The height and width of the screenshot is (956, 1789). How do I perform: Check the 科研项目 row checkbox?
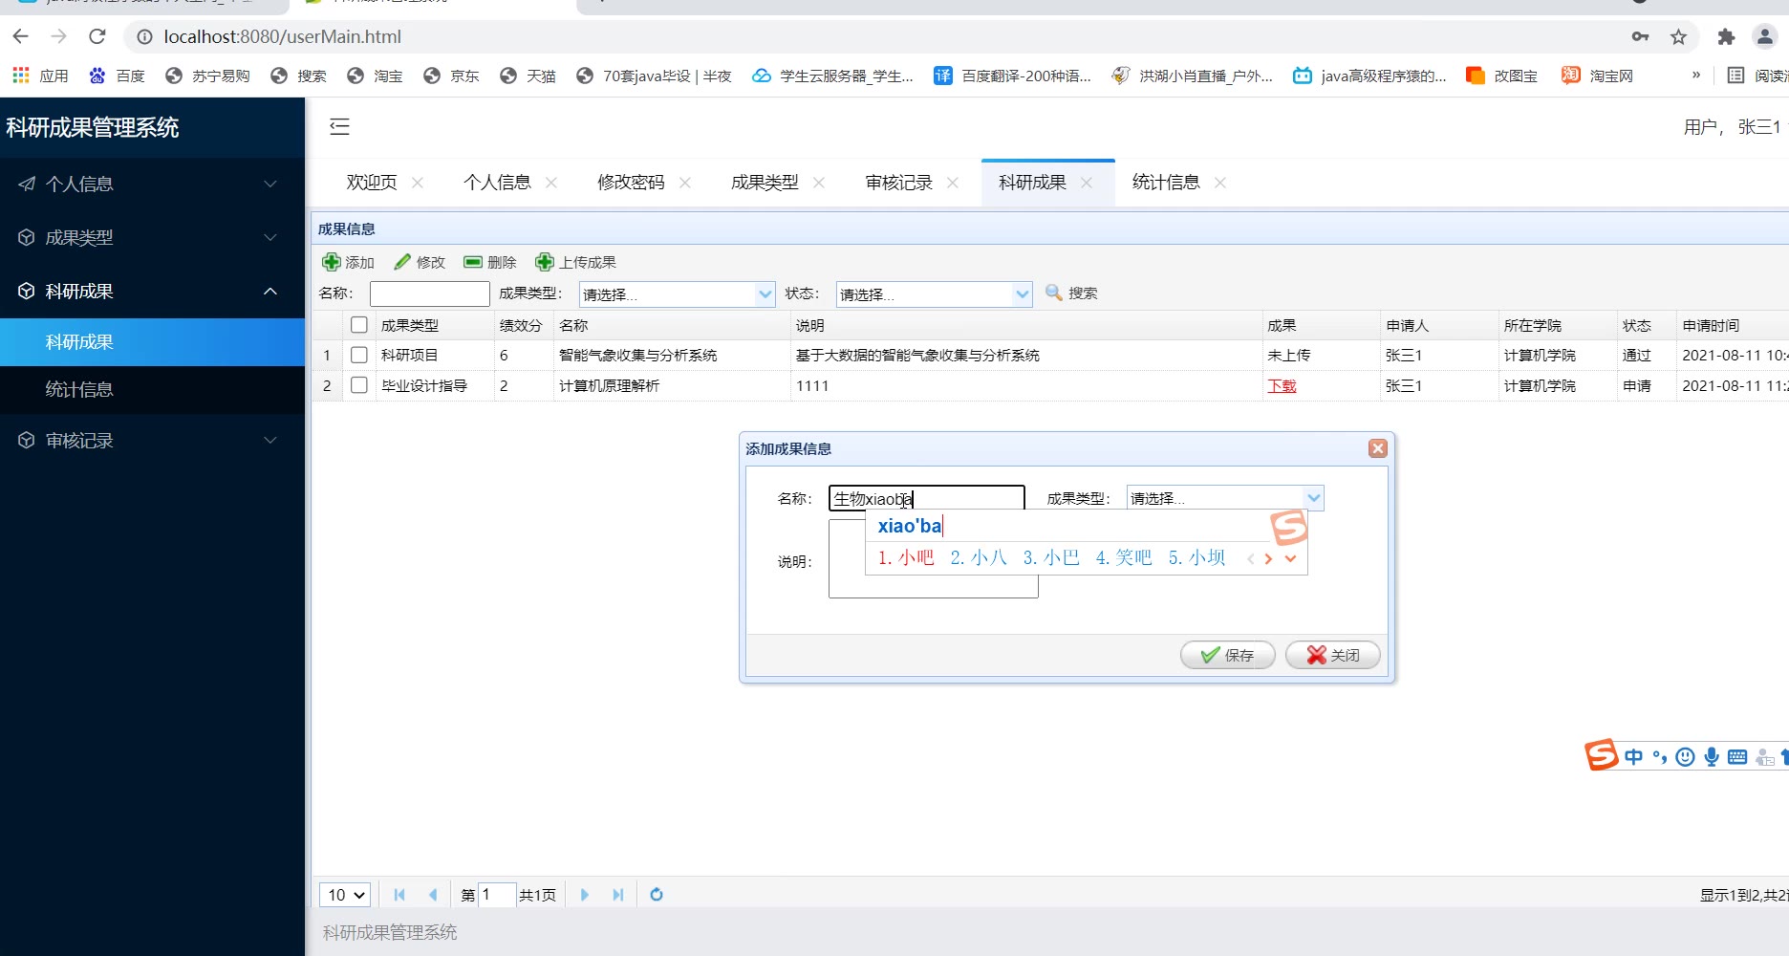(359, 355)
